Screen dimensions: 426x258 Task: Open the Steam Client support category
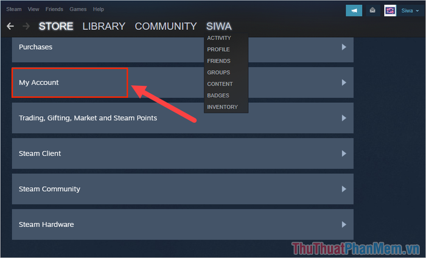pos(183,153)
